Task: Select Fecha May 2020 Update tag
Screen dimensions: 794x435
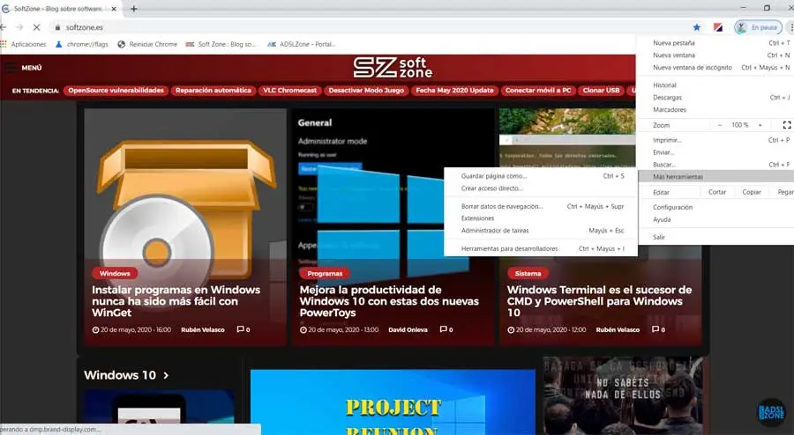Action: [454, 91]
